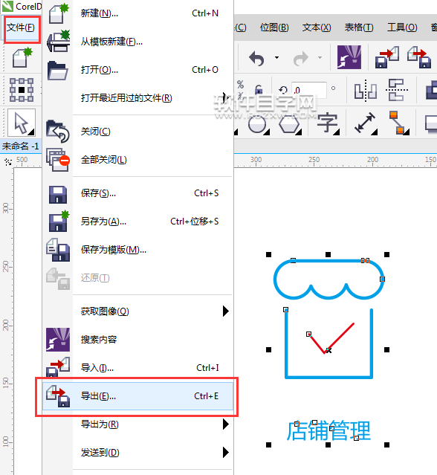Click the top-left selection handle
437x475 pixels.
[x=268, y=255]
